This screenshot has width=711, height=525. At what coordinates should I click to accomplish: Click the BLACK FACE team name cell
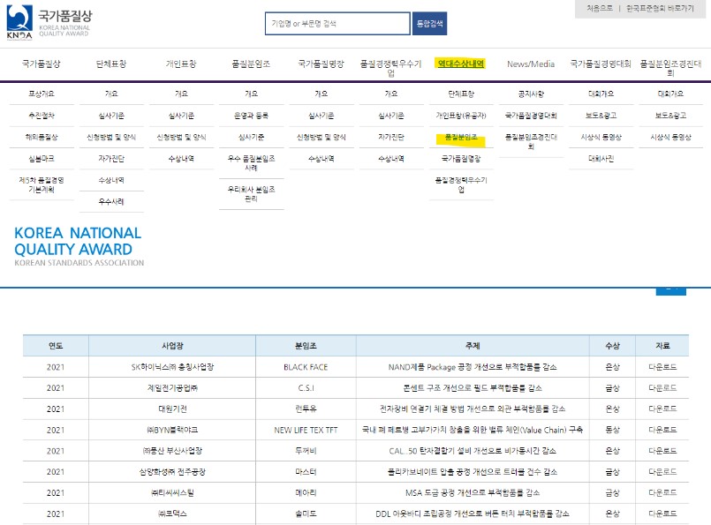coord(306,367)
